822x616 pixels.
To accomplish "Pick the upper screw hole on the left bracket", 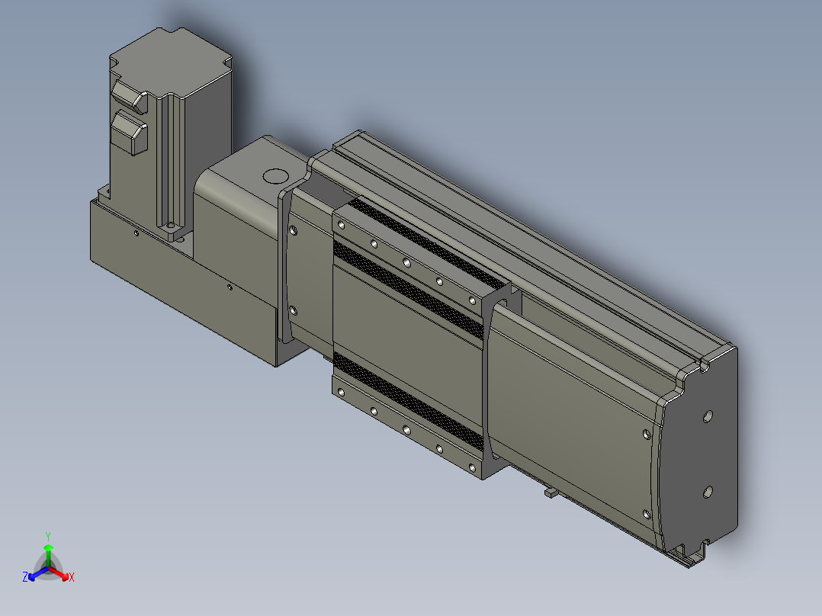I will point(293,230).
